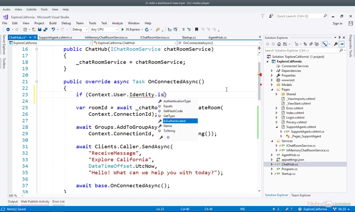Open the Server Explorer side tab
Image resolution: width=355 pixels, height=212 pixels.
[4, 45]
